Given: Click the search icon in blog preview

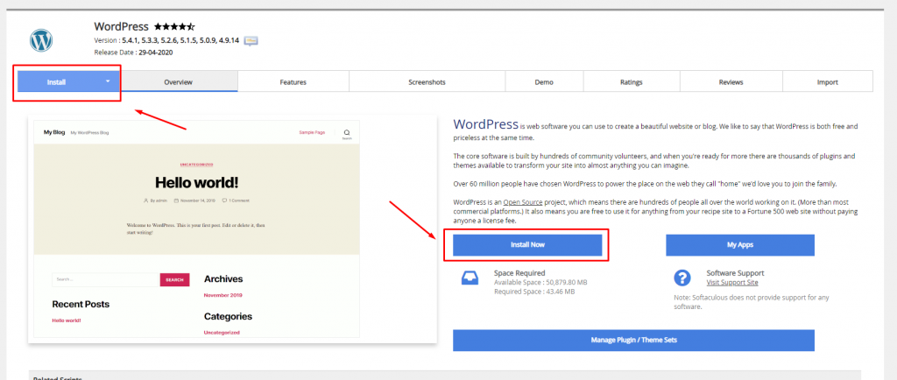Looking at the screenshot, I should pyautogui.click(x=347, y=132).
